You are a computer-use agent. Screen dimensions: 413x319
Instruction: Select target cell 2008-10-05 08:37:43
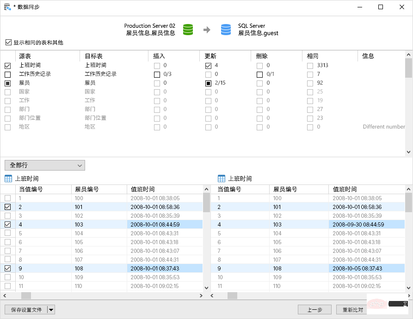click(367, 268)
